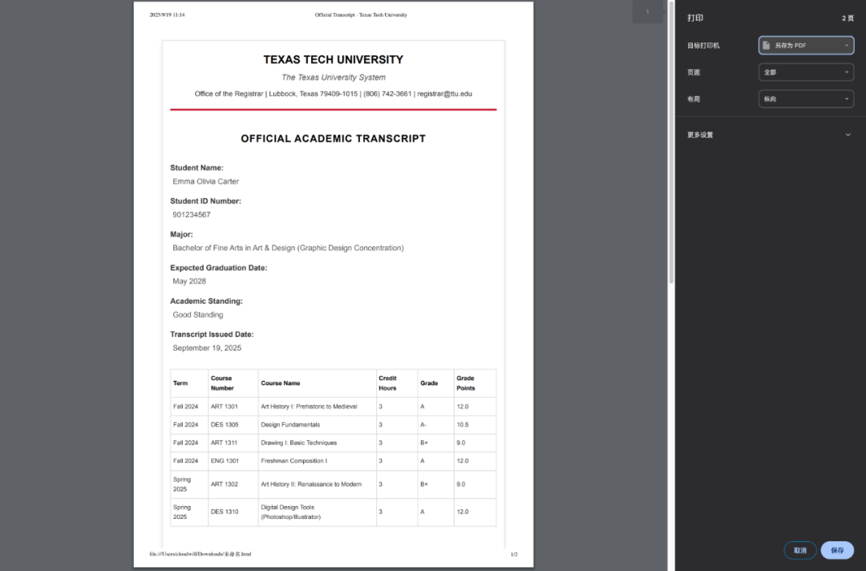The width and height of the screenshot is (866, 571).
Task: Click graduation date May 2028
Action: 189,281
